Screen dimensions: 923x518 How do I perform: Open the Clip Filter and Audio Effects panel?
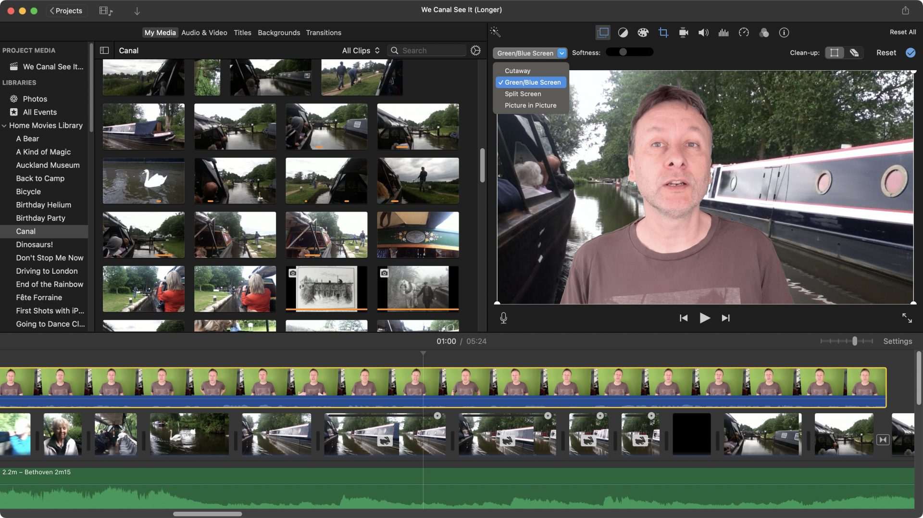[x=764, y=32]
